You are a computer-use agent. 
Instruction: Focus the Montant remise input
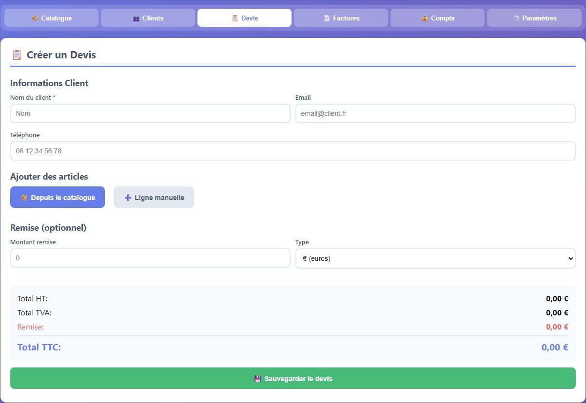click(150, 258)
